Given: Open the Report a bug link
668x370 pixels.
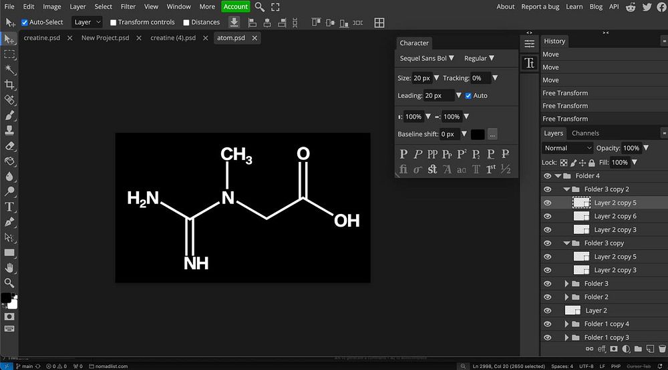Looking at the screenshot, I should 540,7.
